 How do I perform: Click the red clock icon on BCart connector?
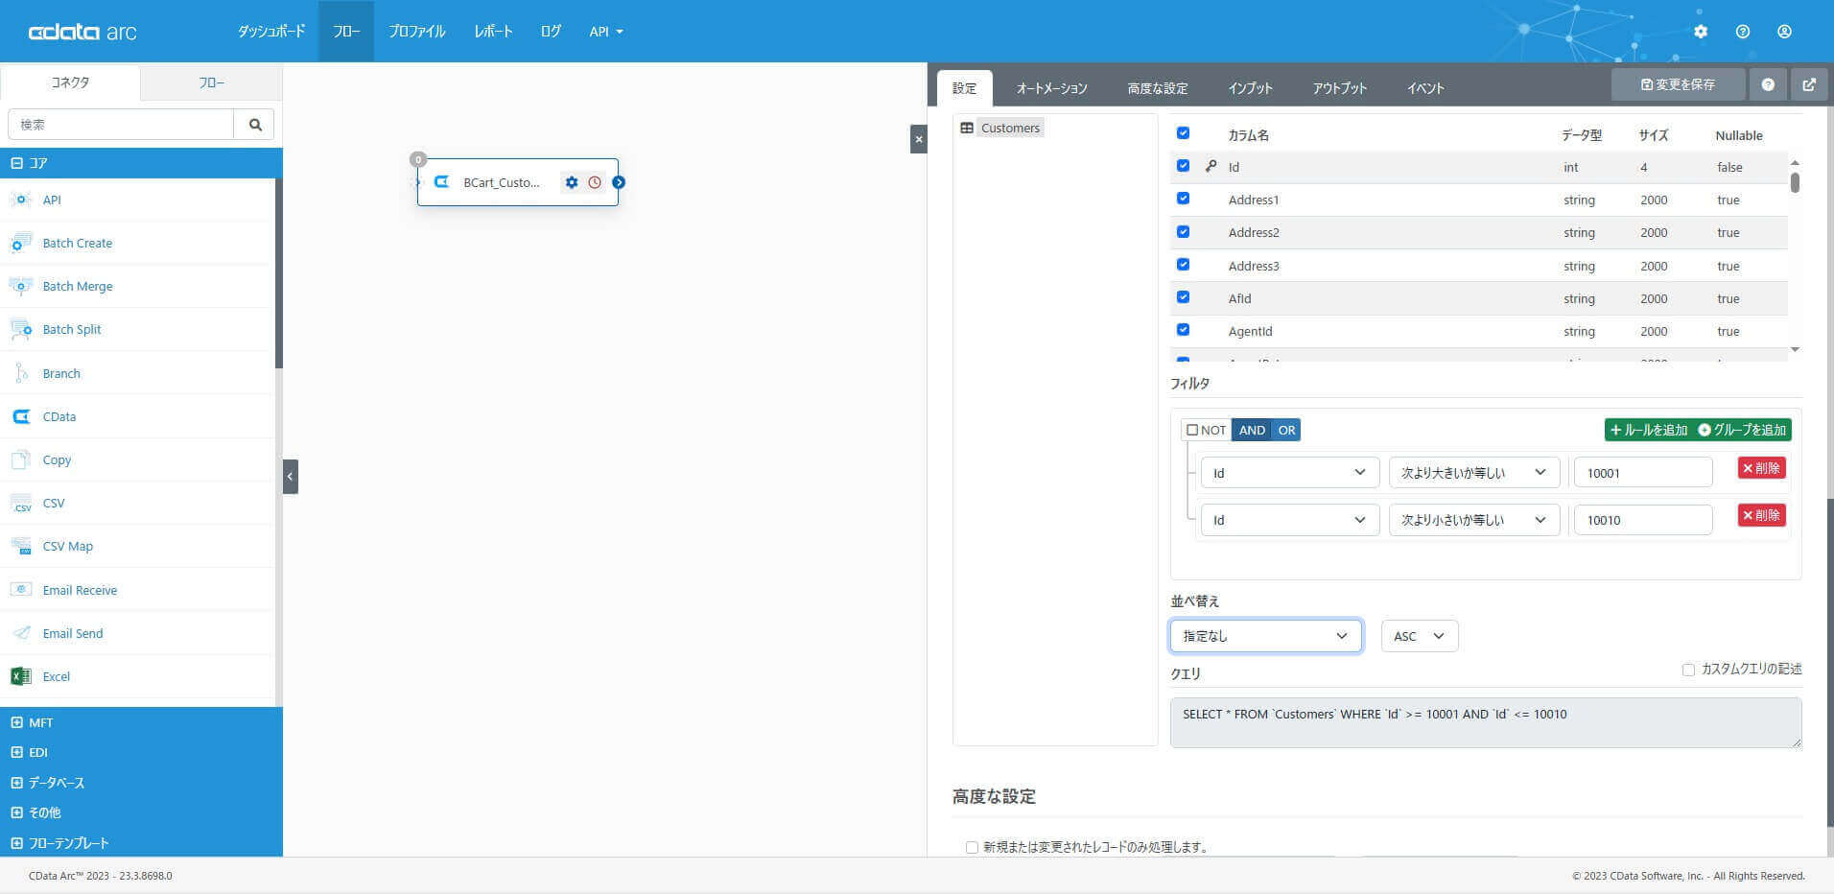pyautogui.click(x=595, y=182)
